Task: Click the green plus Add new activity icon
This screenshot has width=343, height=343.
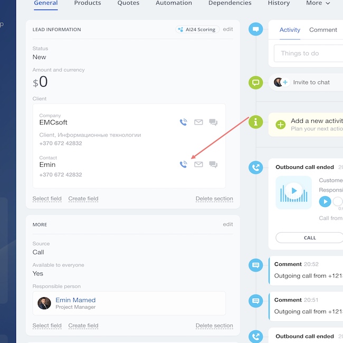Action: pyautogui.click(x=281, y=125)
